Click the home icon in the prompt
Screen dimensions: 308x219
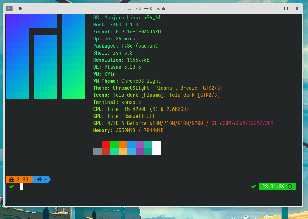[x=39, y=180]
